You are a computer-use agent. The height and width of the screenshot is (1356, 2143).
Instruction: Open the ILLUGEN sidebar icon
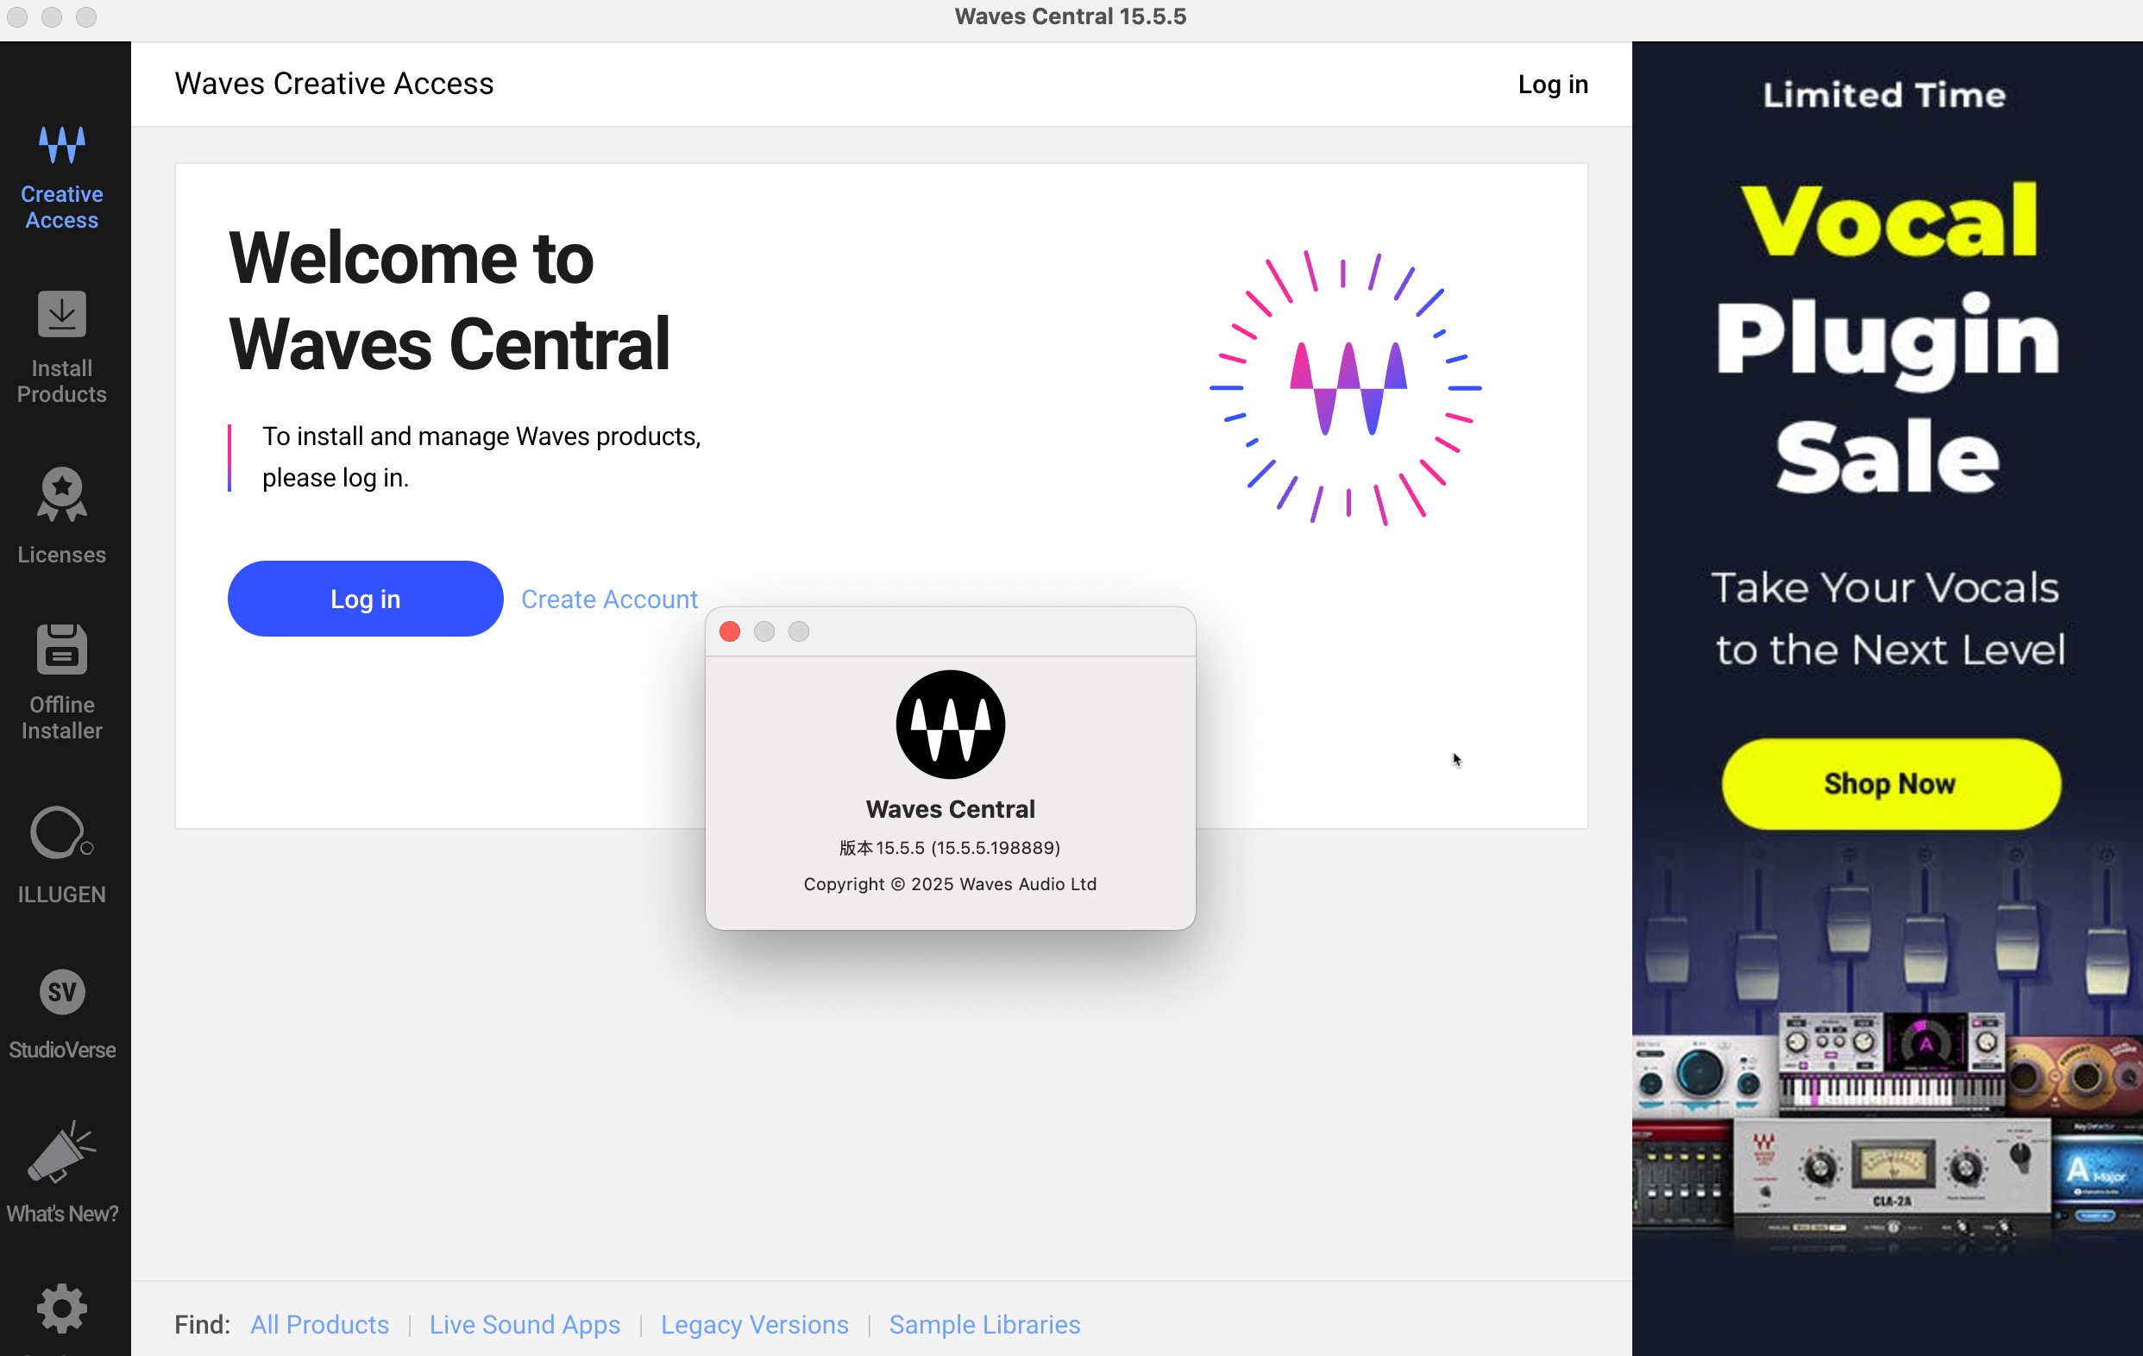61,832
